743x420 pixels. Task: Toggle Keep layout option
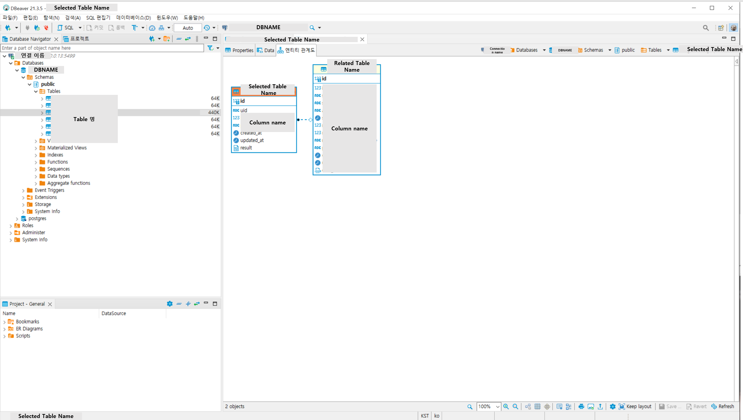(x=635, y=406)
